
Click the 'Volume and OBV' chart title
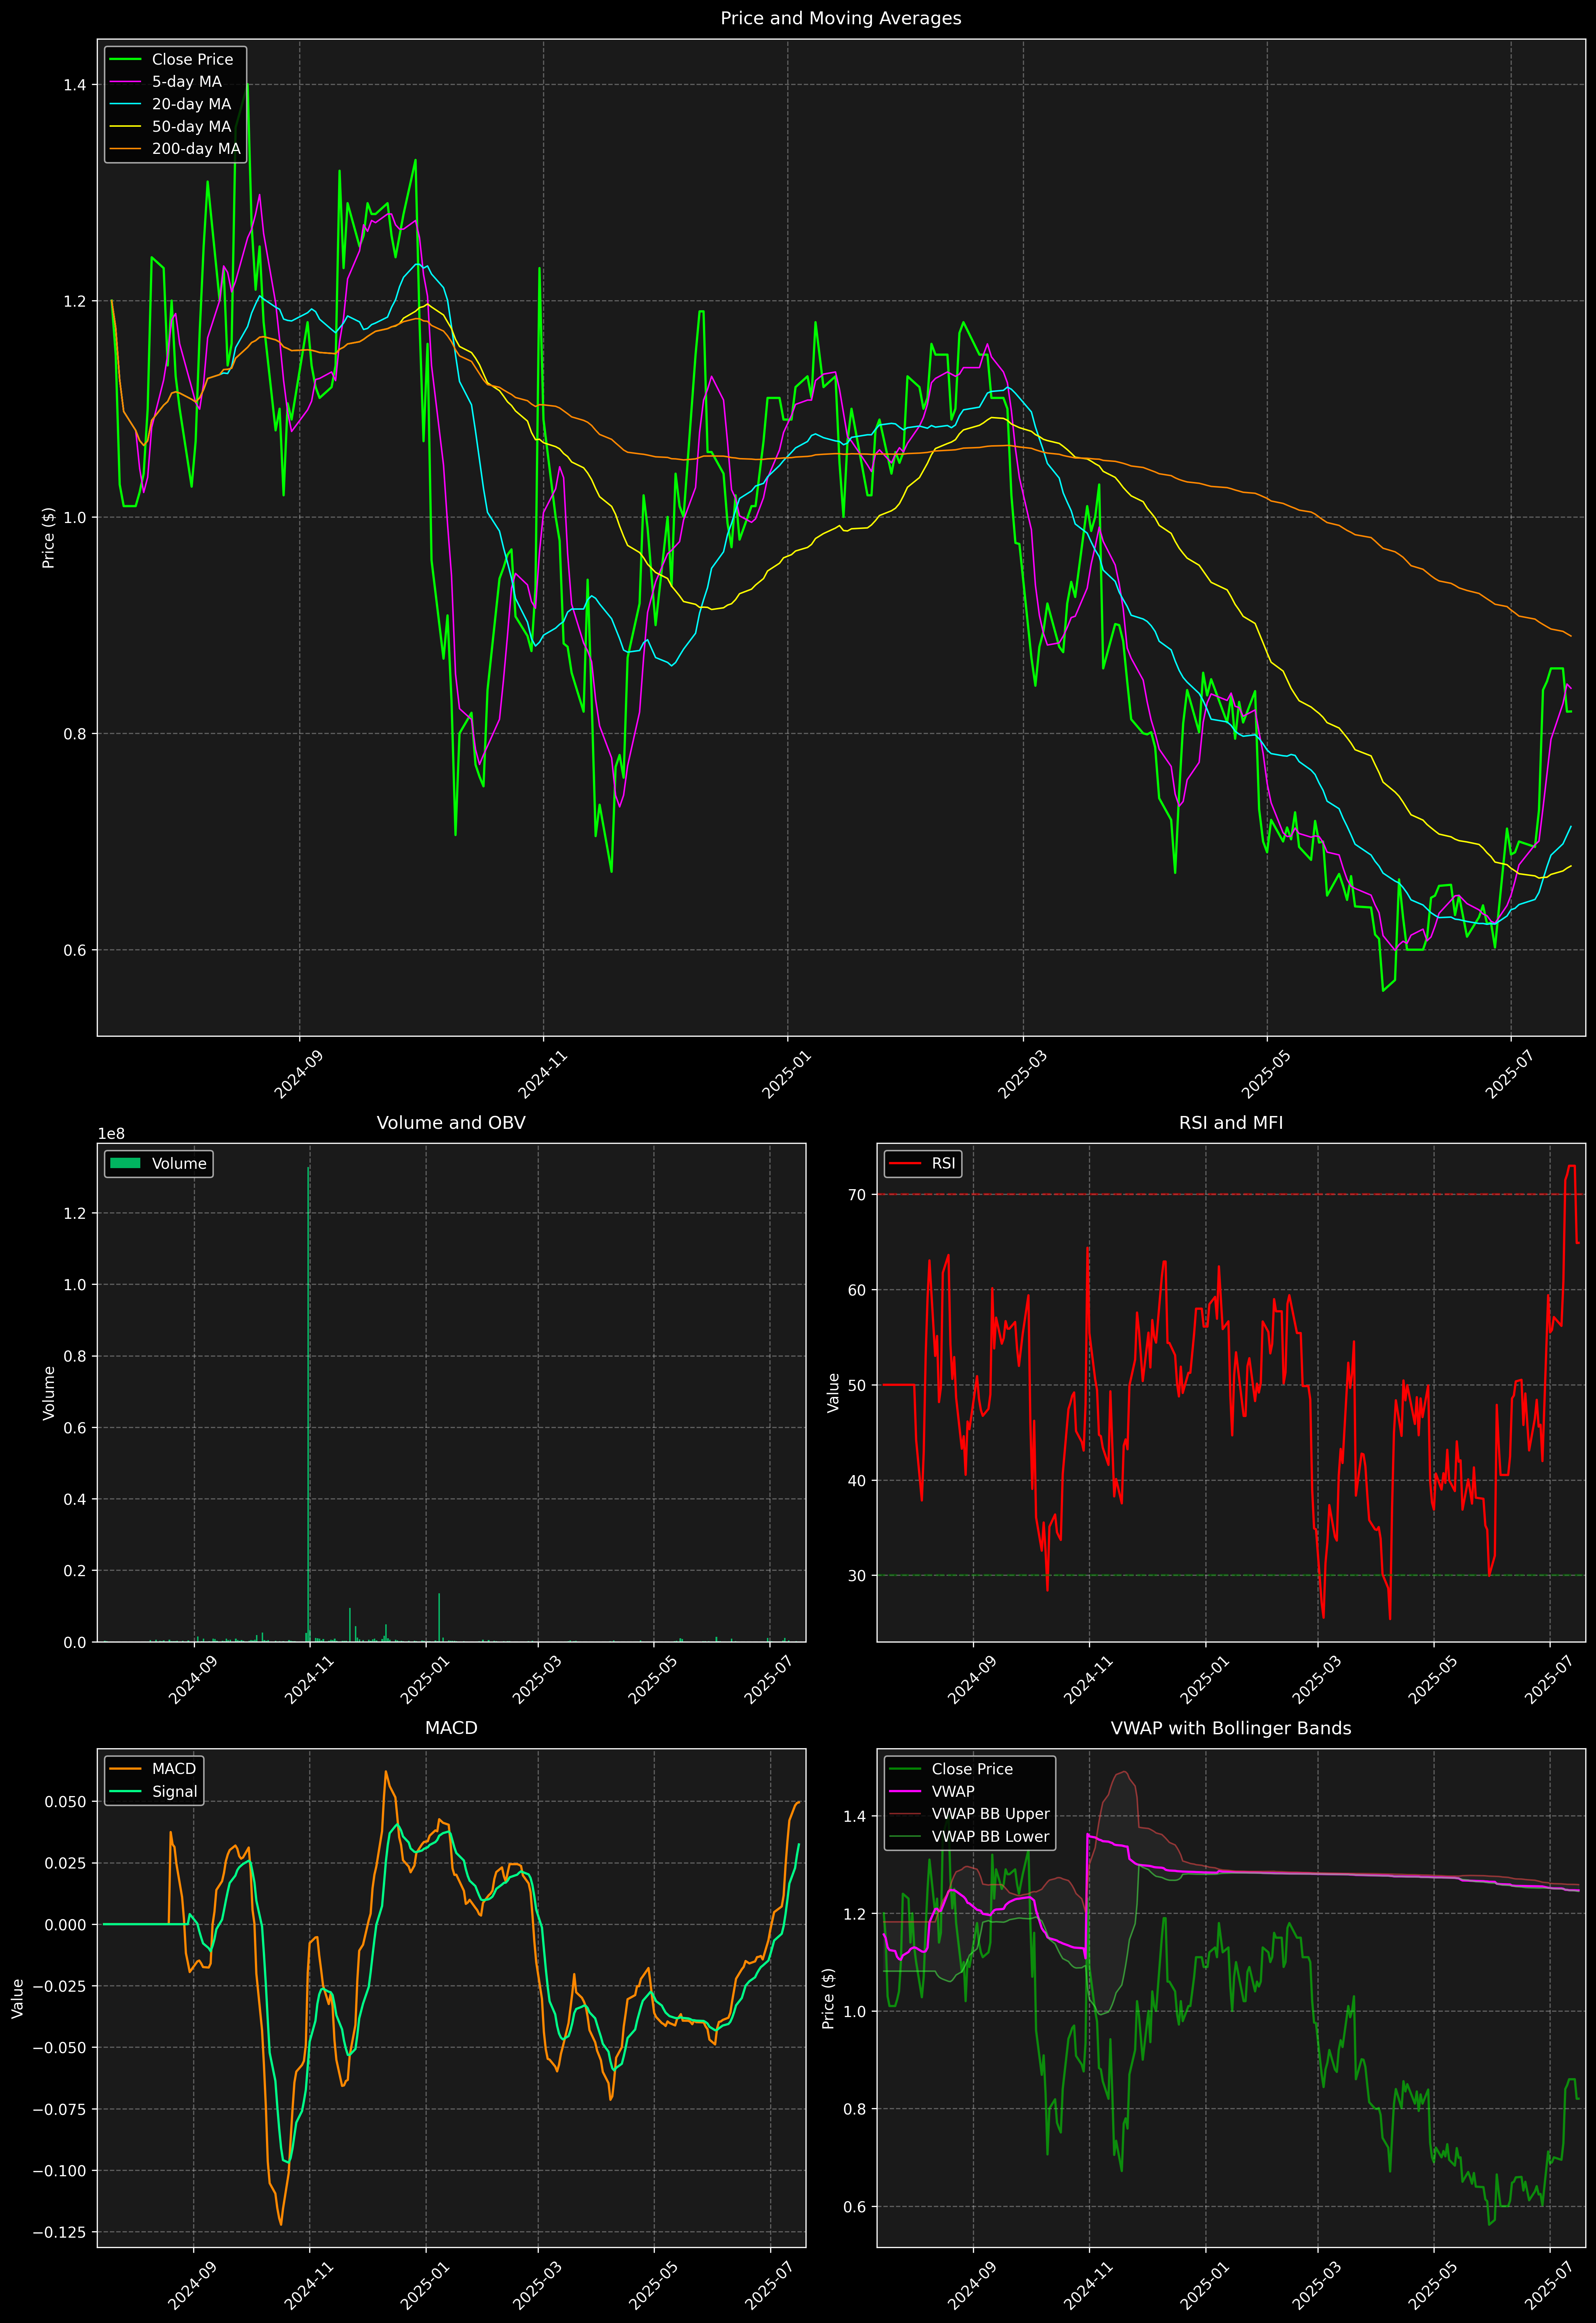point(451,1122)
